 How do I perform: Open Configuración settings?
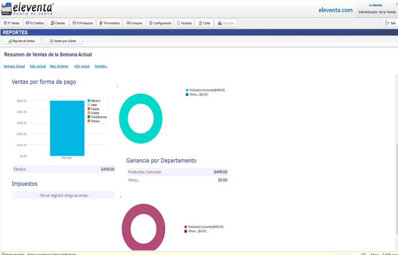[x=160, y=23]
